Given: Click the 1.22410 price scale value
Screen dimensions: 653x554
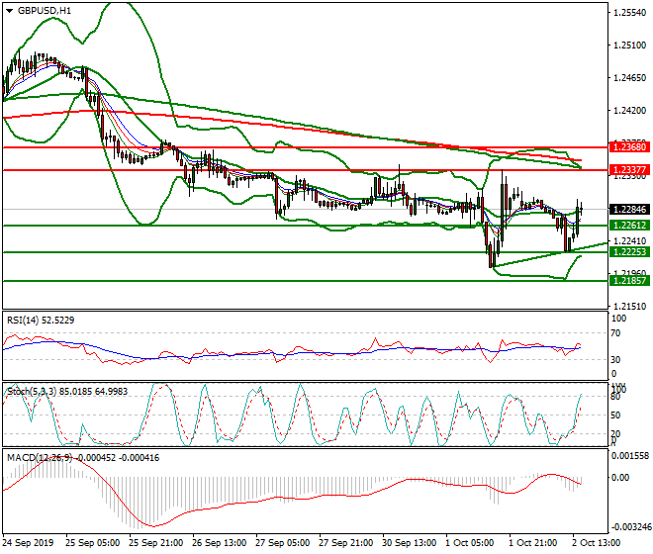Looking at the screenshot, I should [629, 240].
